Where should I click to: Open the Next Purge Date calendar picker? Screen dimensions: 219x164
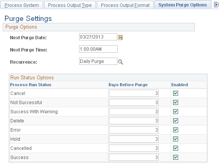(120, 37)
